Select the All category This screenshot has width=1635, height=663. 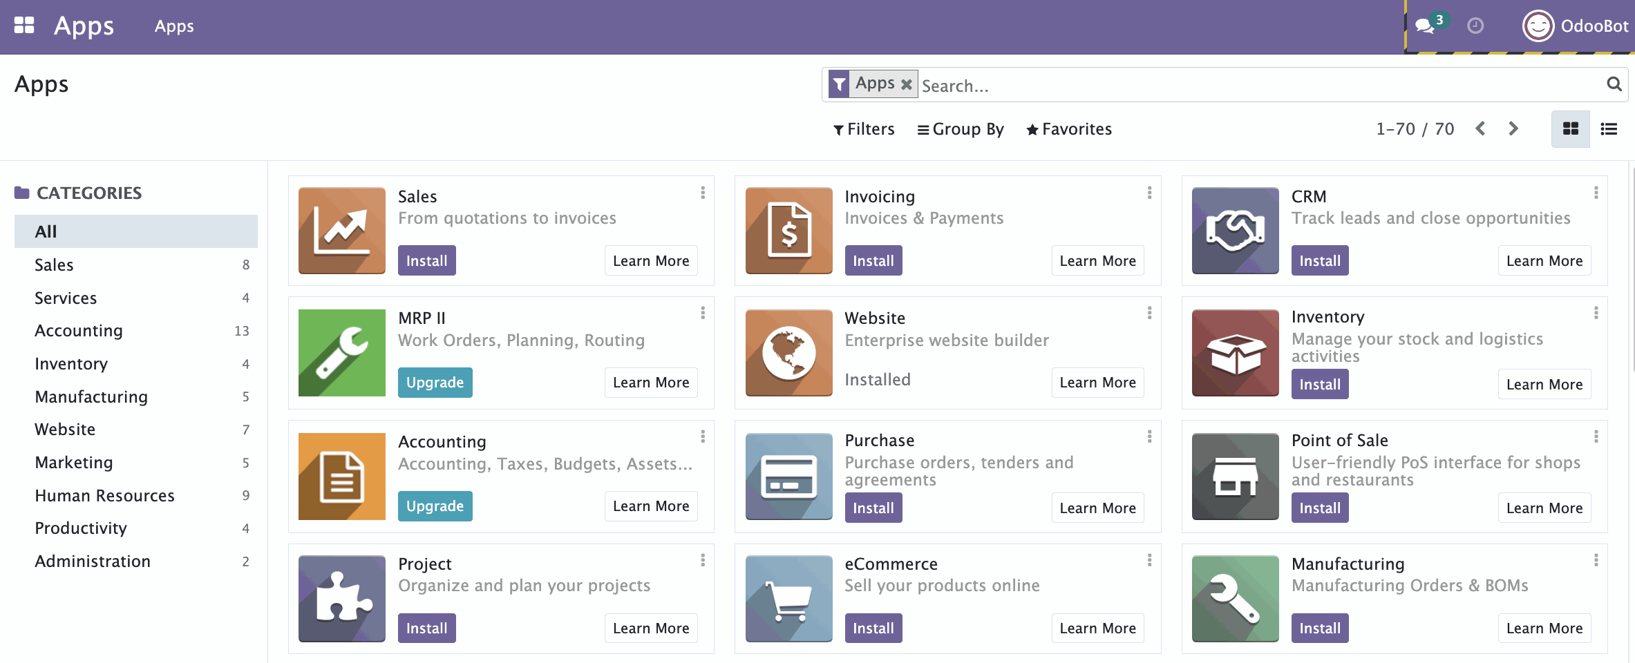click(x=136, y=231)
